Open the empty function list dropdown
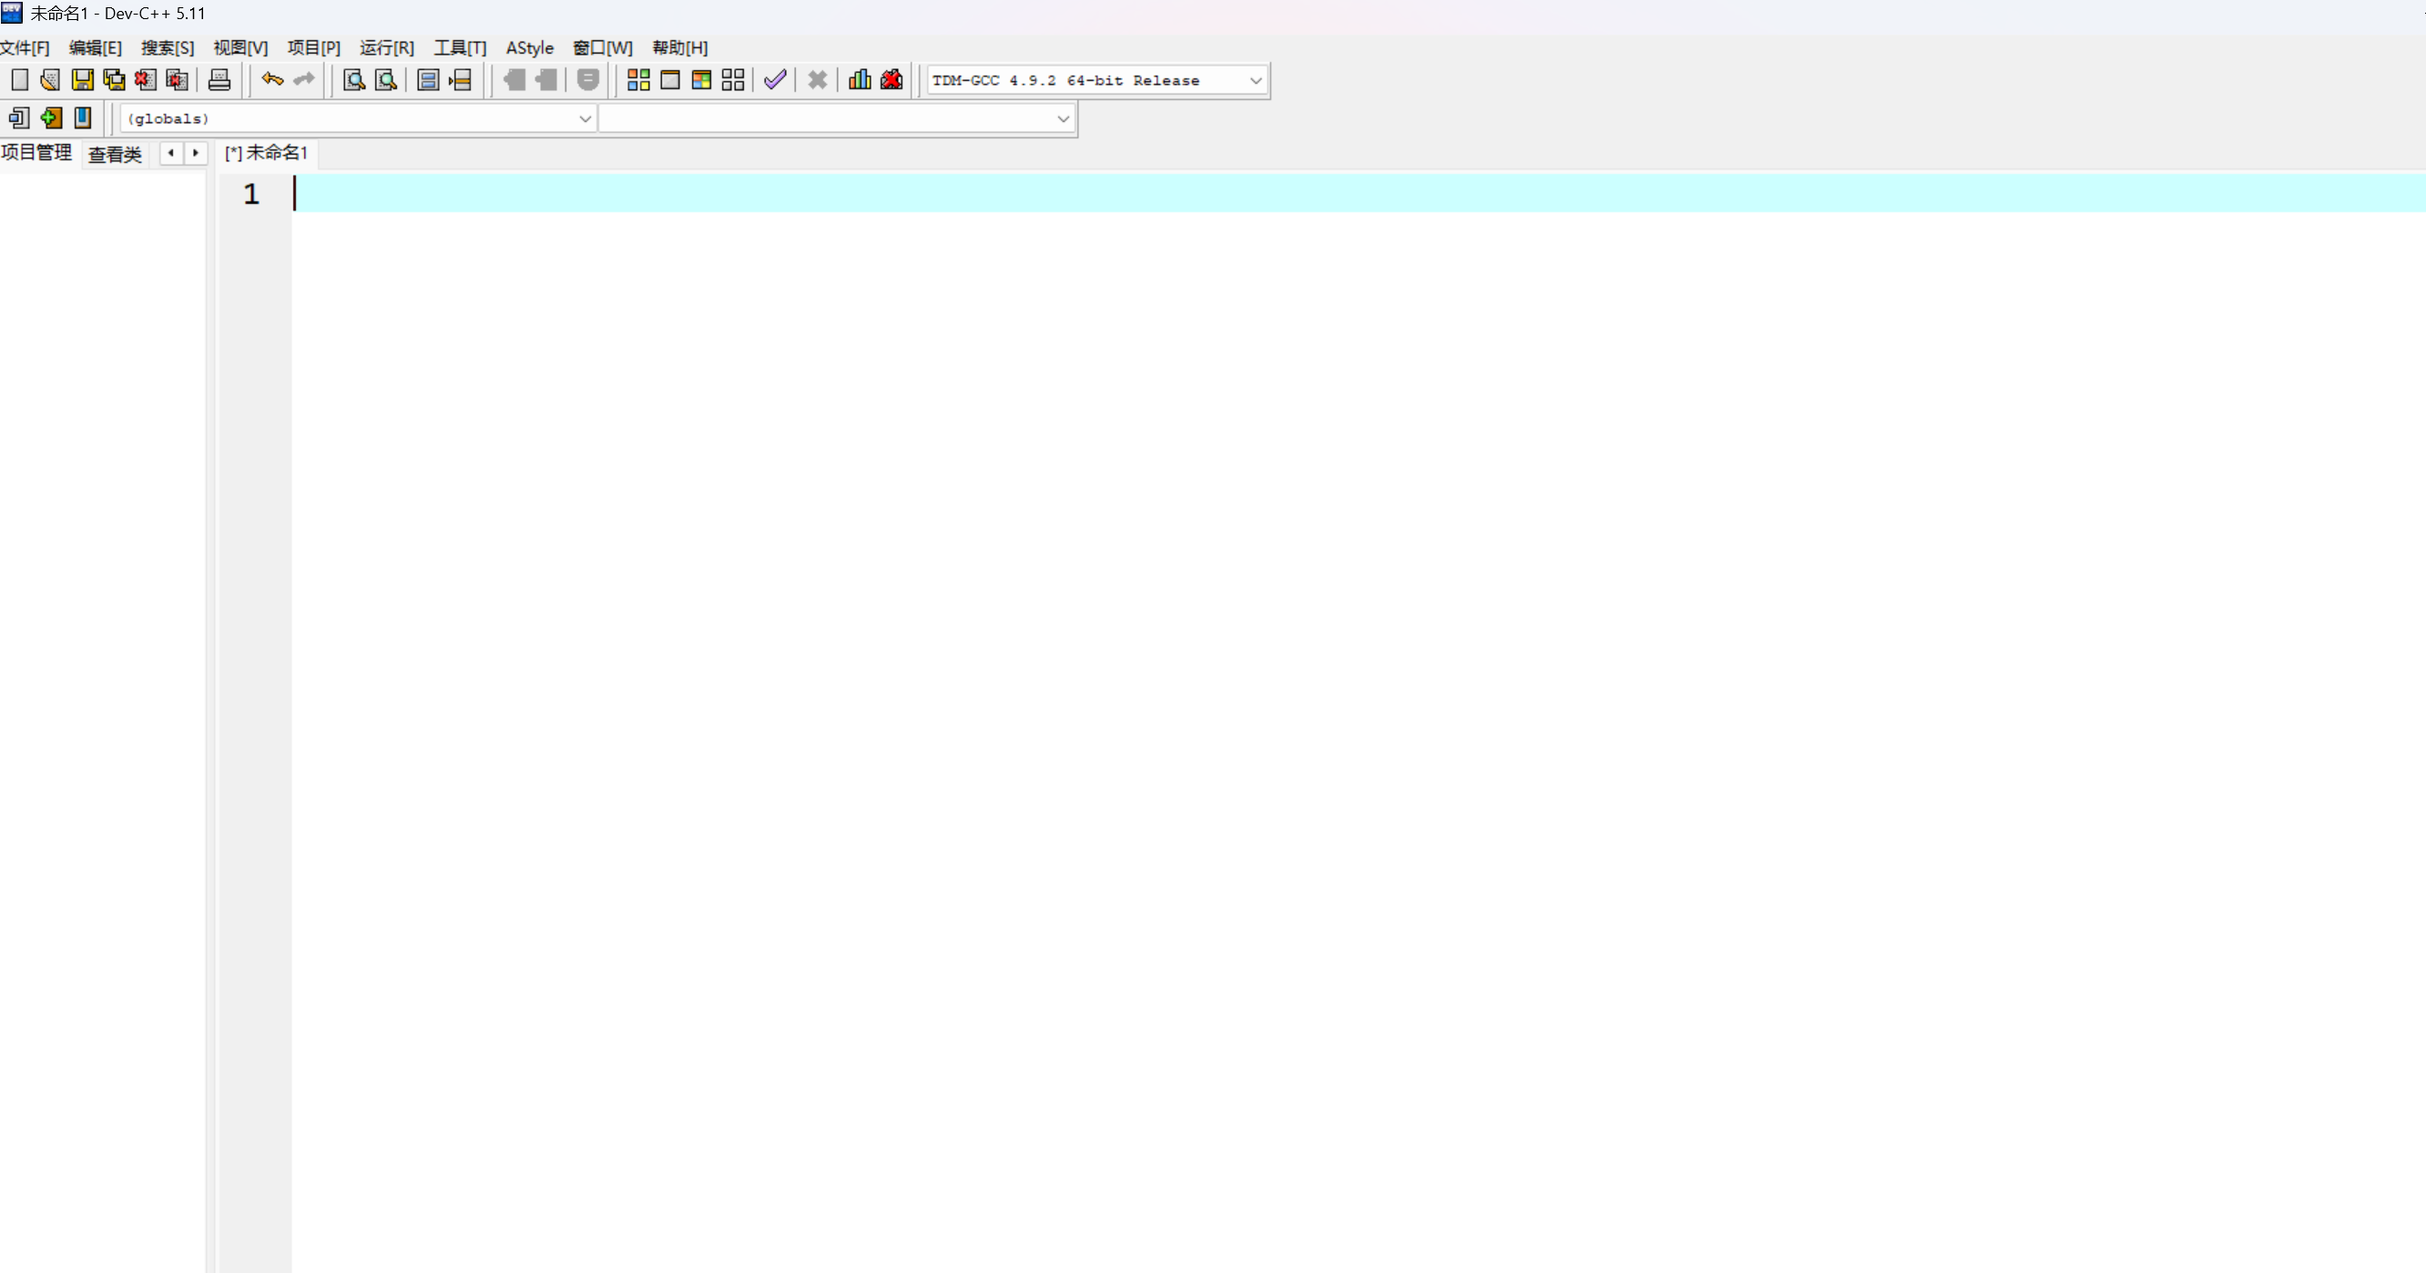 tap(1063, 118)
